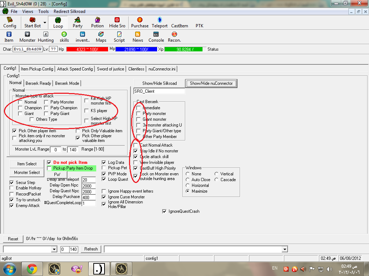Open the Purchase toolbar icon
This screenshot has width=369, height=276.
(140, 23)
